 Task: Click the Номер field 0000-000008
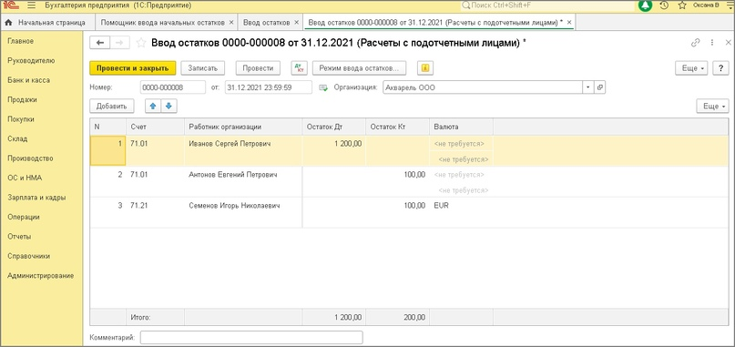172,87
